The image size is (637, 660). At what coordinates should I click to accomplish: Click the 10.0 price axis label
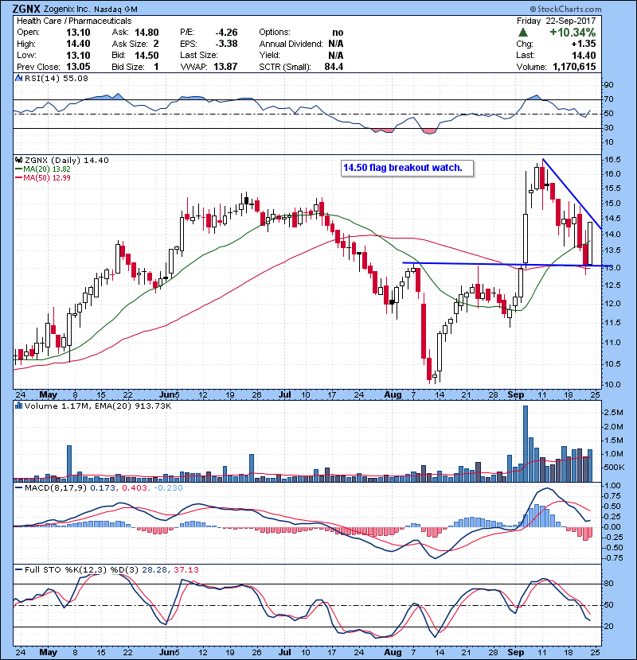(612, 384)
